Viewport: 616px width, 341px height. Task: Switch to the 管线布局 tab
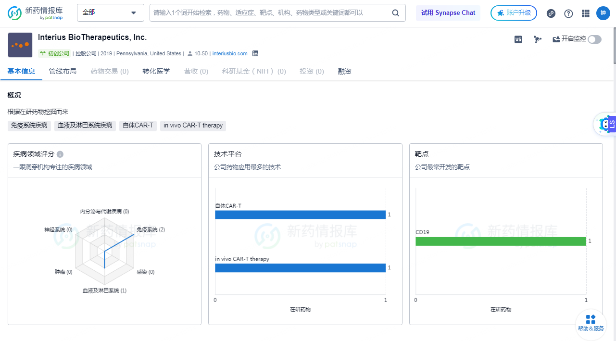(x=63, y=71)
